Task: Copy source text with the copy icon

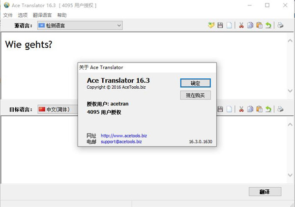Action: point(250,25)
